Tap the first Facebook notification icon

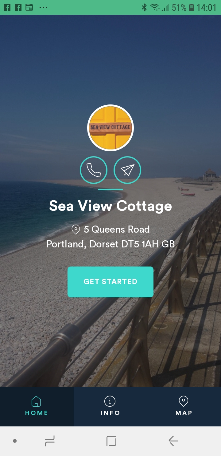[x=7, y=7]
